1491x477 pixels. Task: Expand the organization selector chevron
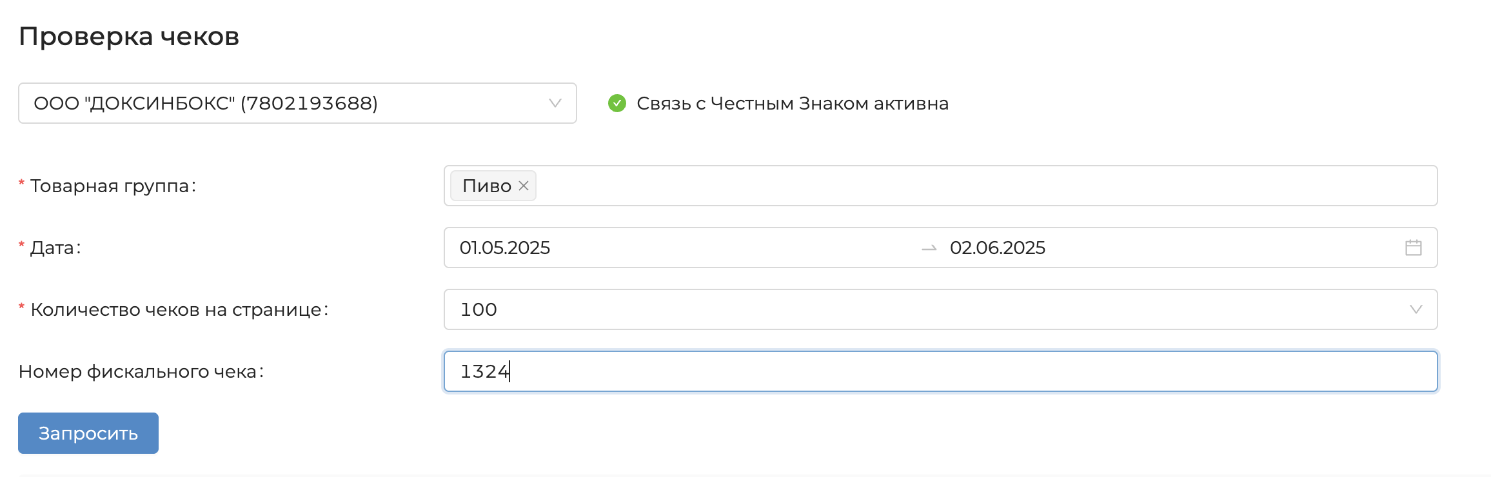(555, 103)
